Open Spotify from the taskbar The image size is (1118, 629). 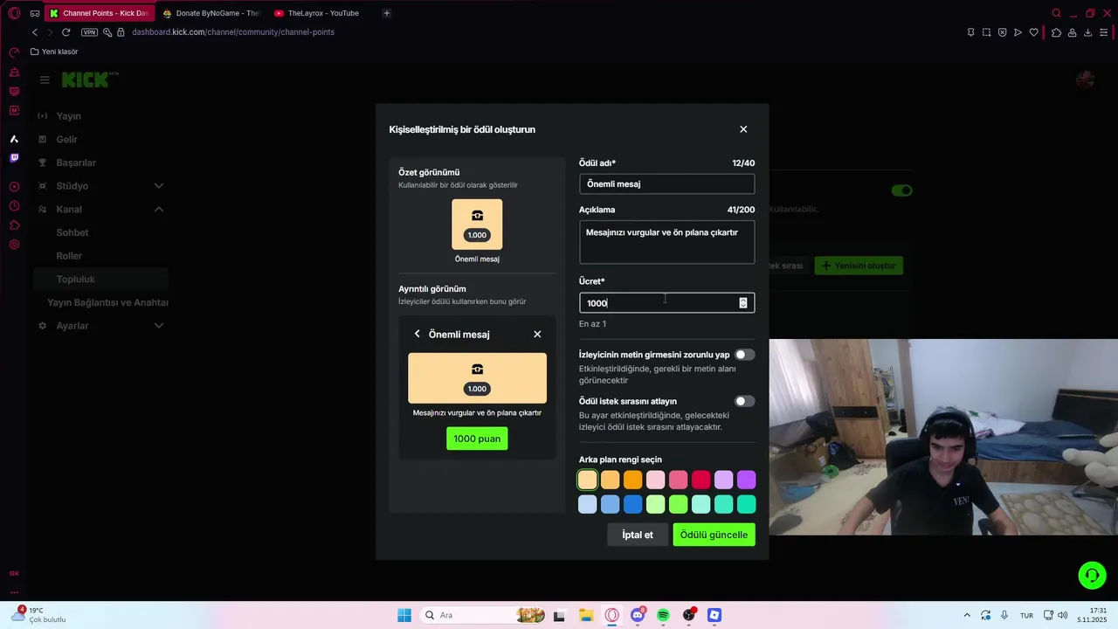(x=663, y=615)
